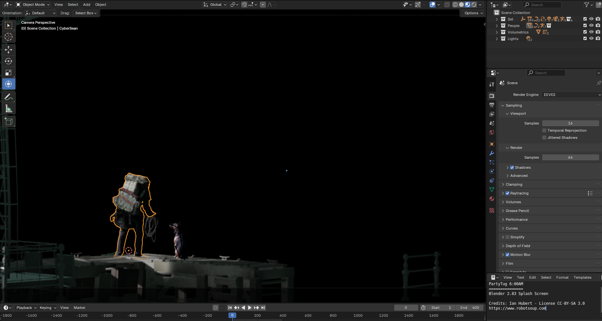Exclude the Lights collection using its checkbox
Screen dimensions: 602x321
click(x=585, y=38)
